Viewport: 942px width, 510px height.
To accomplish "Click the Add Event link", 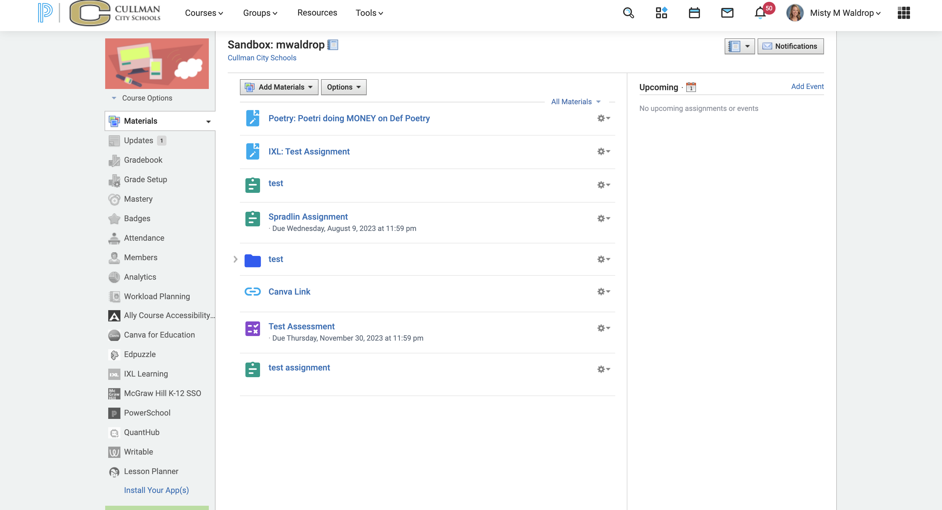I will click(807, 86).
